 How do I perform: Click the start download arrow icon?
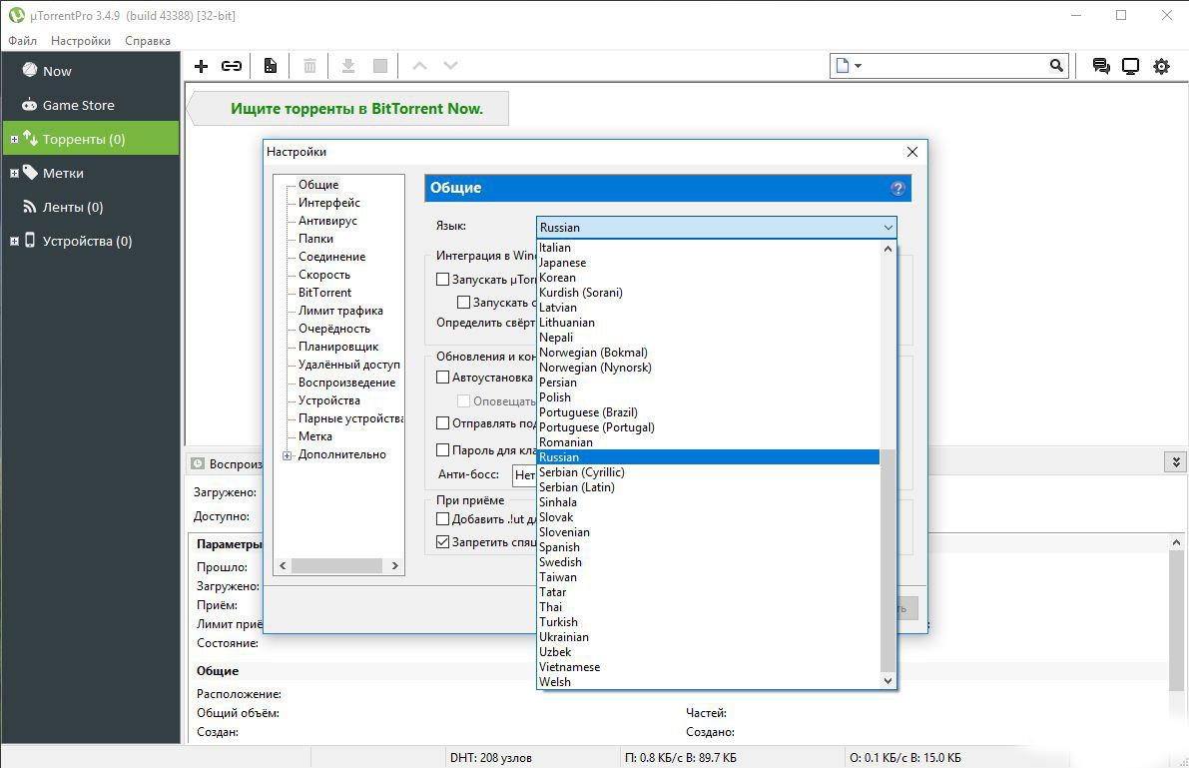tap(348, 66)
